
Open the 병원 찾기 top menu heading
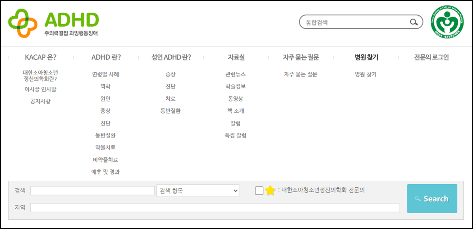pyautogui.click(x=366, y=57)
